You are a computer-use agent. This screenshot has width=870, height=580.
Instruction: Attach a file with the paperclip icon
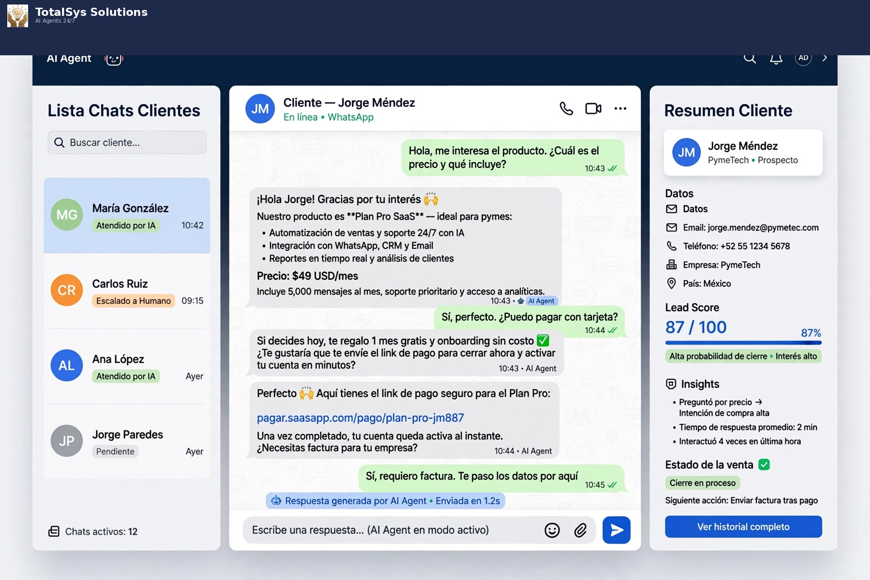point(580,530)
